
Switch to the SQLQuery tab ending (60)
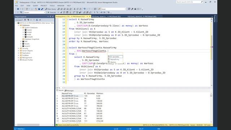coord(142,17)
